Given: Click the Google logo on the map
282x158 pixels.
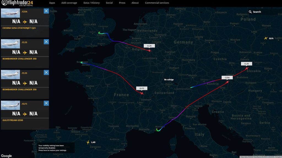Looking at the screenshot, I should pyautogui.click(x=6, y=156).
